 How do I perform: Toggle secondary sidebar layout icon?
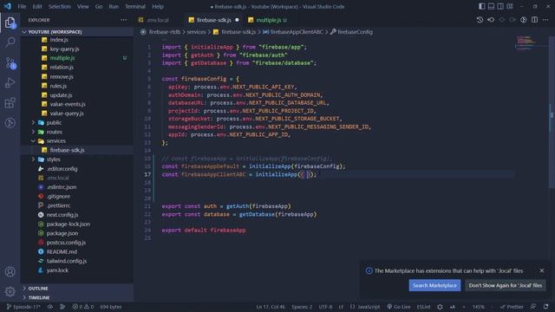[x=500, y=6]
